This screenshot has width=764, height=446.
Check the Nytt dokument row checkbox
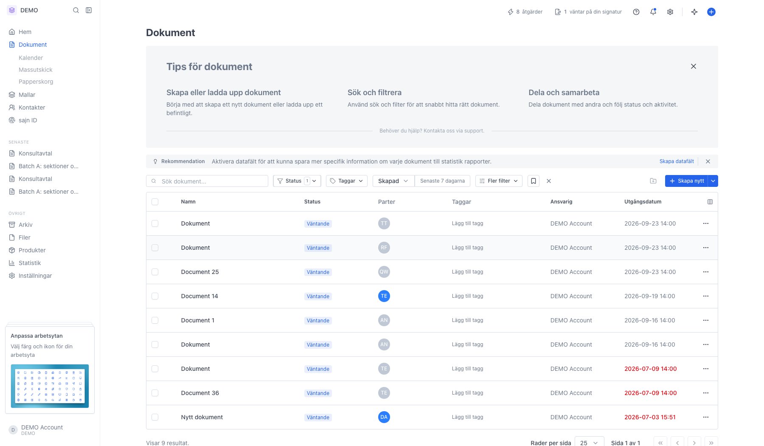point(155,417)
